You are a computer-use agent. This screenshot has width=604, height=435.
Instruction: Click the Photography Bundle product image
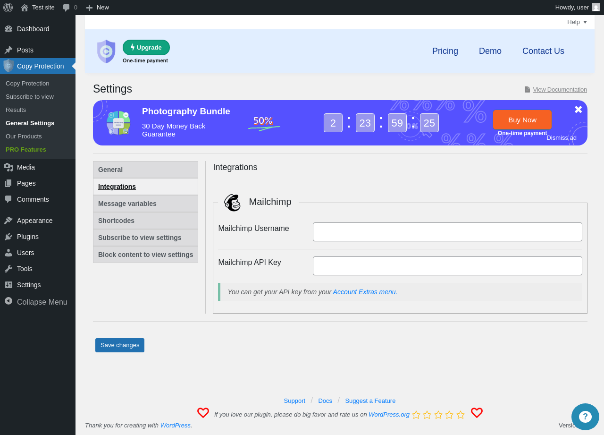[118, 123]
